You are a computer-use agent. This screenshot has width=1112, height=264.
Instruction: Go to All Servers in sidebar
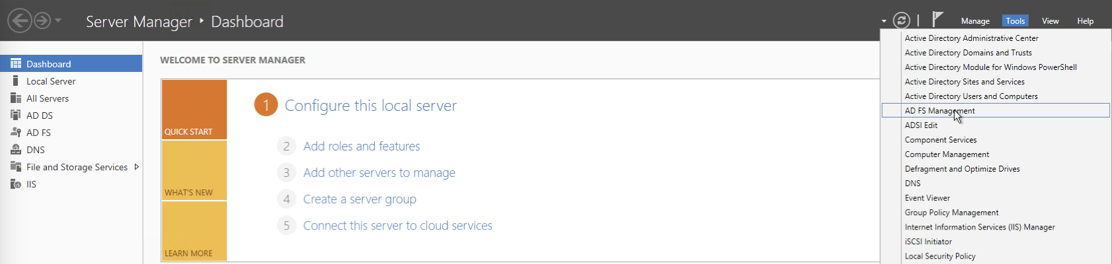pyautogui.click(x=47, y=98)
